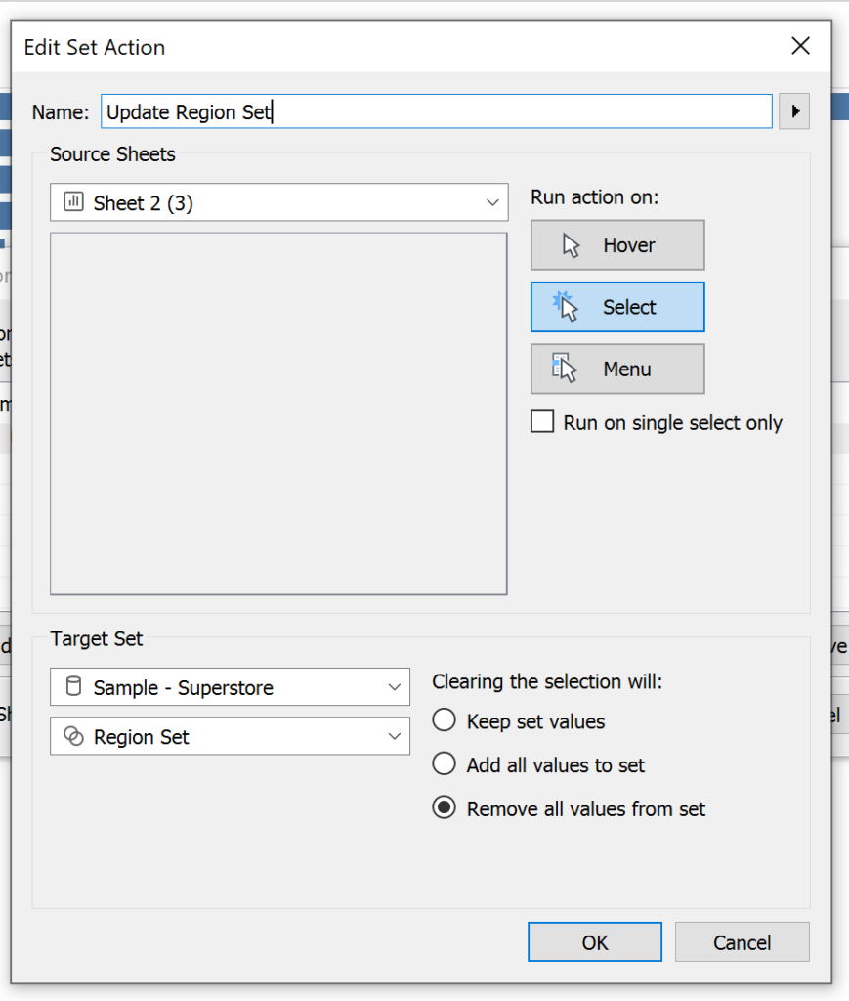This screenshot has height=1001, width=849.
Task: Click the Region Set icon
Action: 73,737
